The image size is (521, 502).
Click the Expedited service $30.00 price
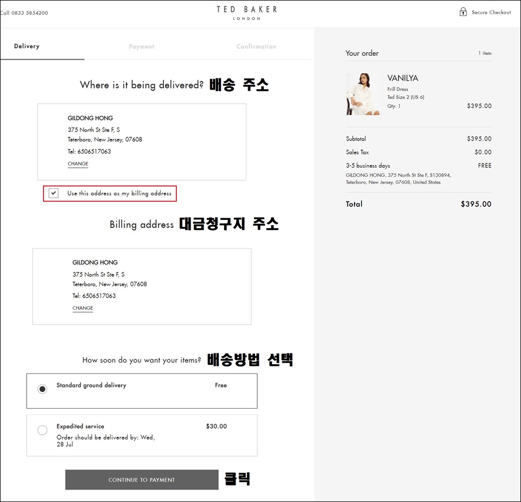click(217, 426)
